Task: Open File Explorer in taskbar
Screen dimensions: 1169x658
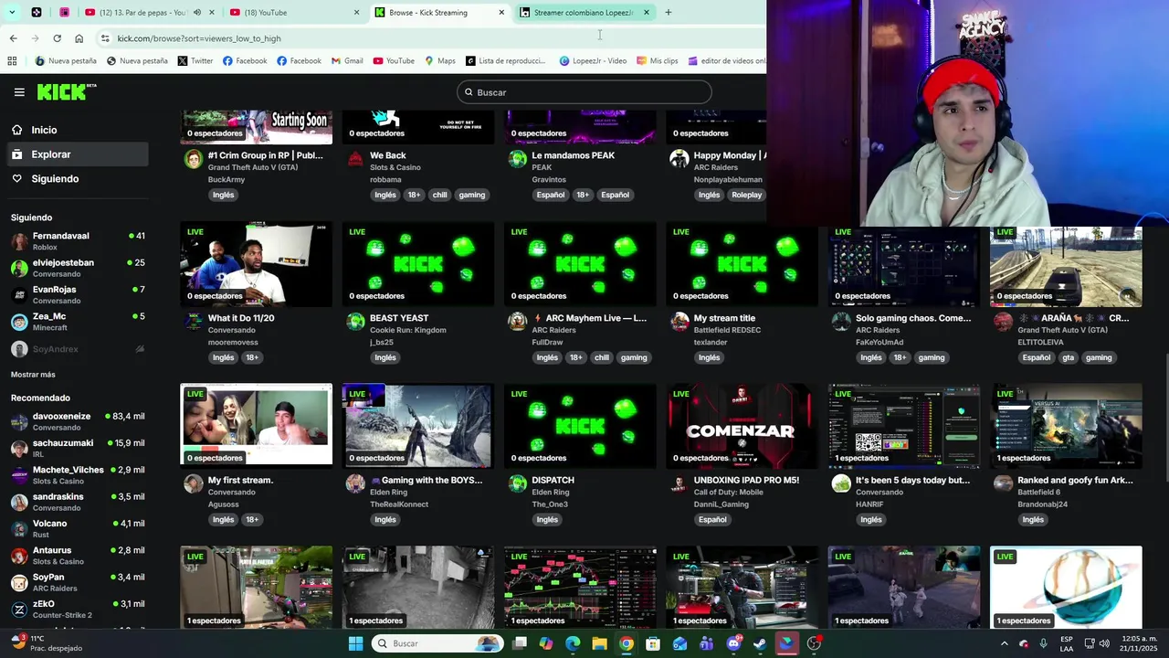Action: [599, 643]
